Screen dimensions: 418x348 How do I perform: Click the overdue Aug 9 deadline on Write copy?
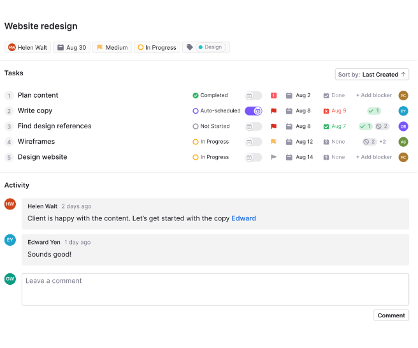335,110
